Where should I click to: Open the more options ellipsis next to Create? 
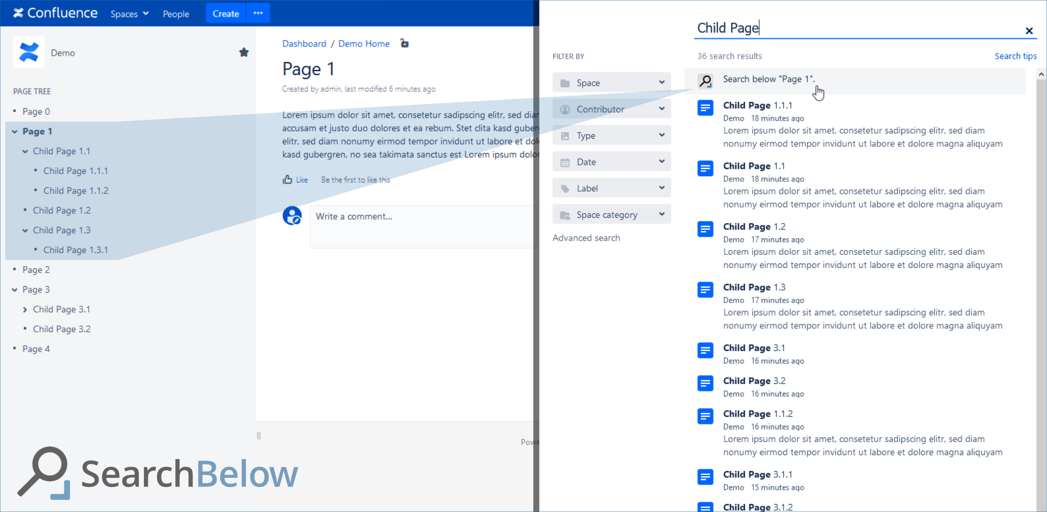click(x=258, y=13)
